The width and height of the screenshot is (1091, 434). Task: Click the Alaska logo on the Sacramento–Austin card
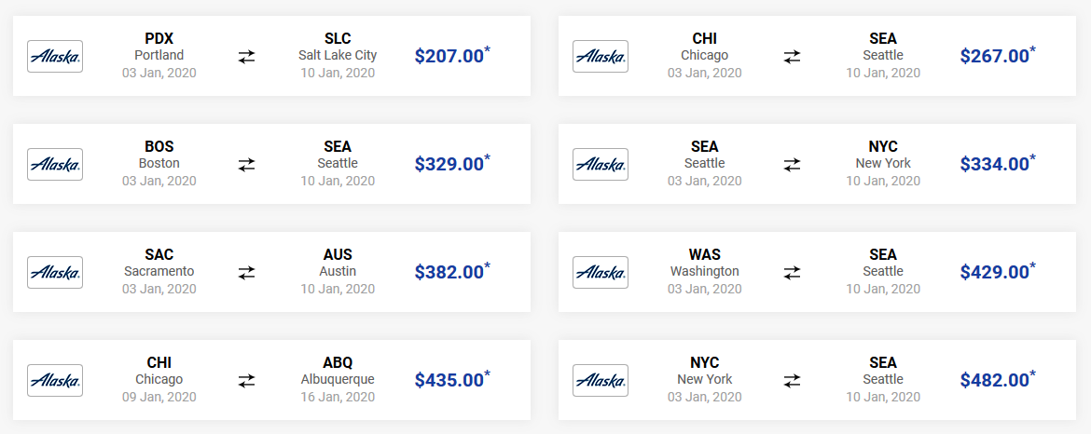click(x=55, y=272)
